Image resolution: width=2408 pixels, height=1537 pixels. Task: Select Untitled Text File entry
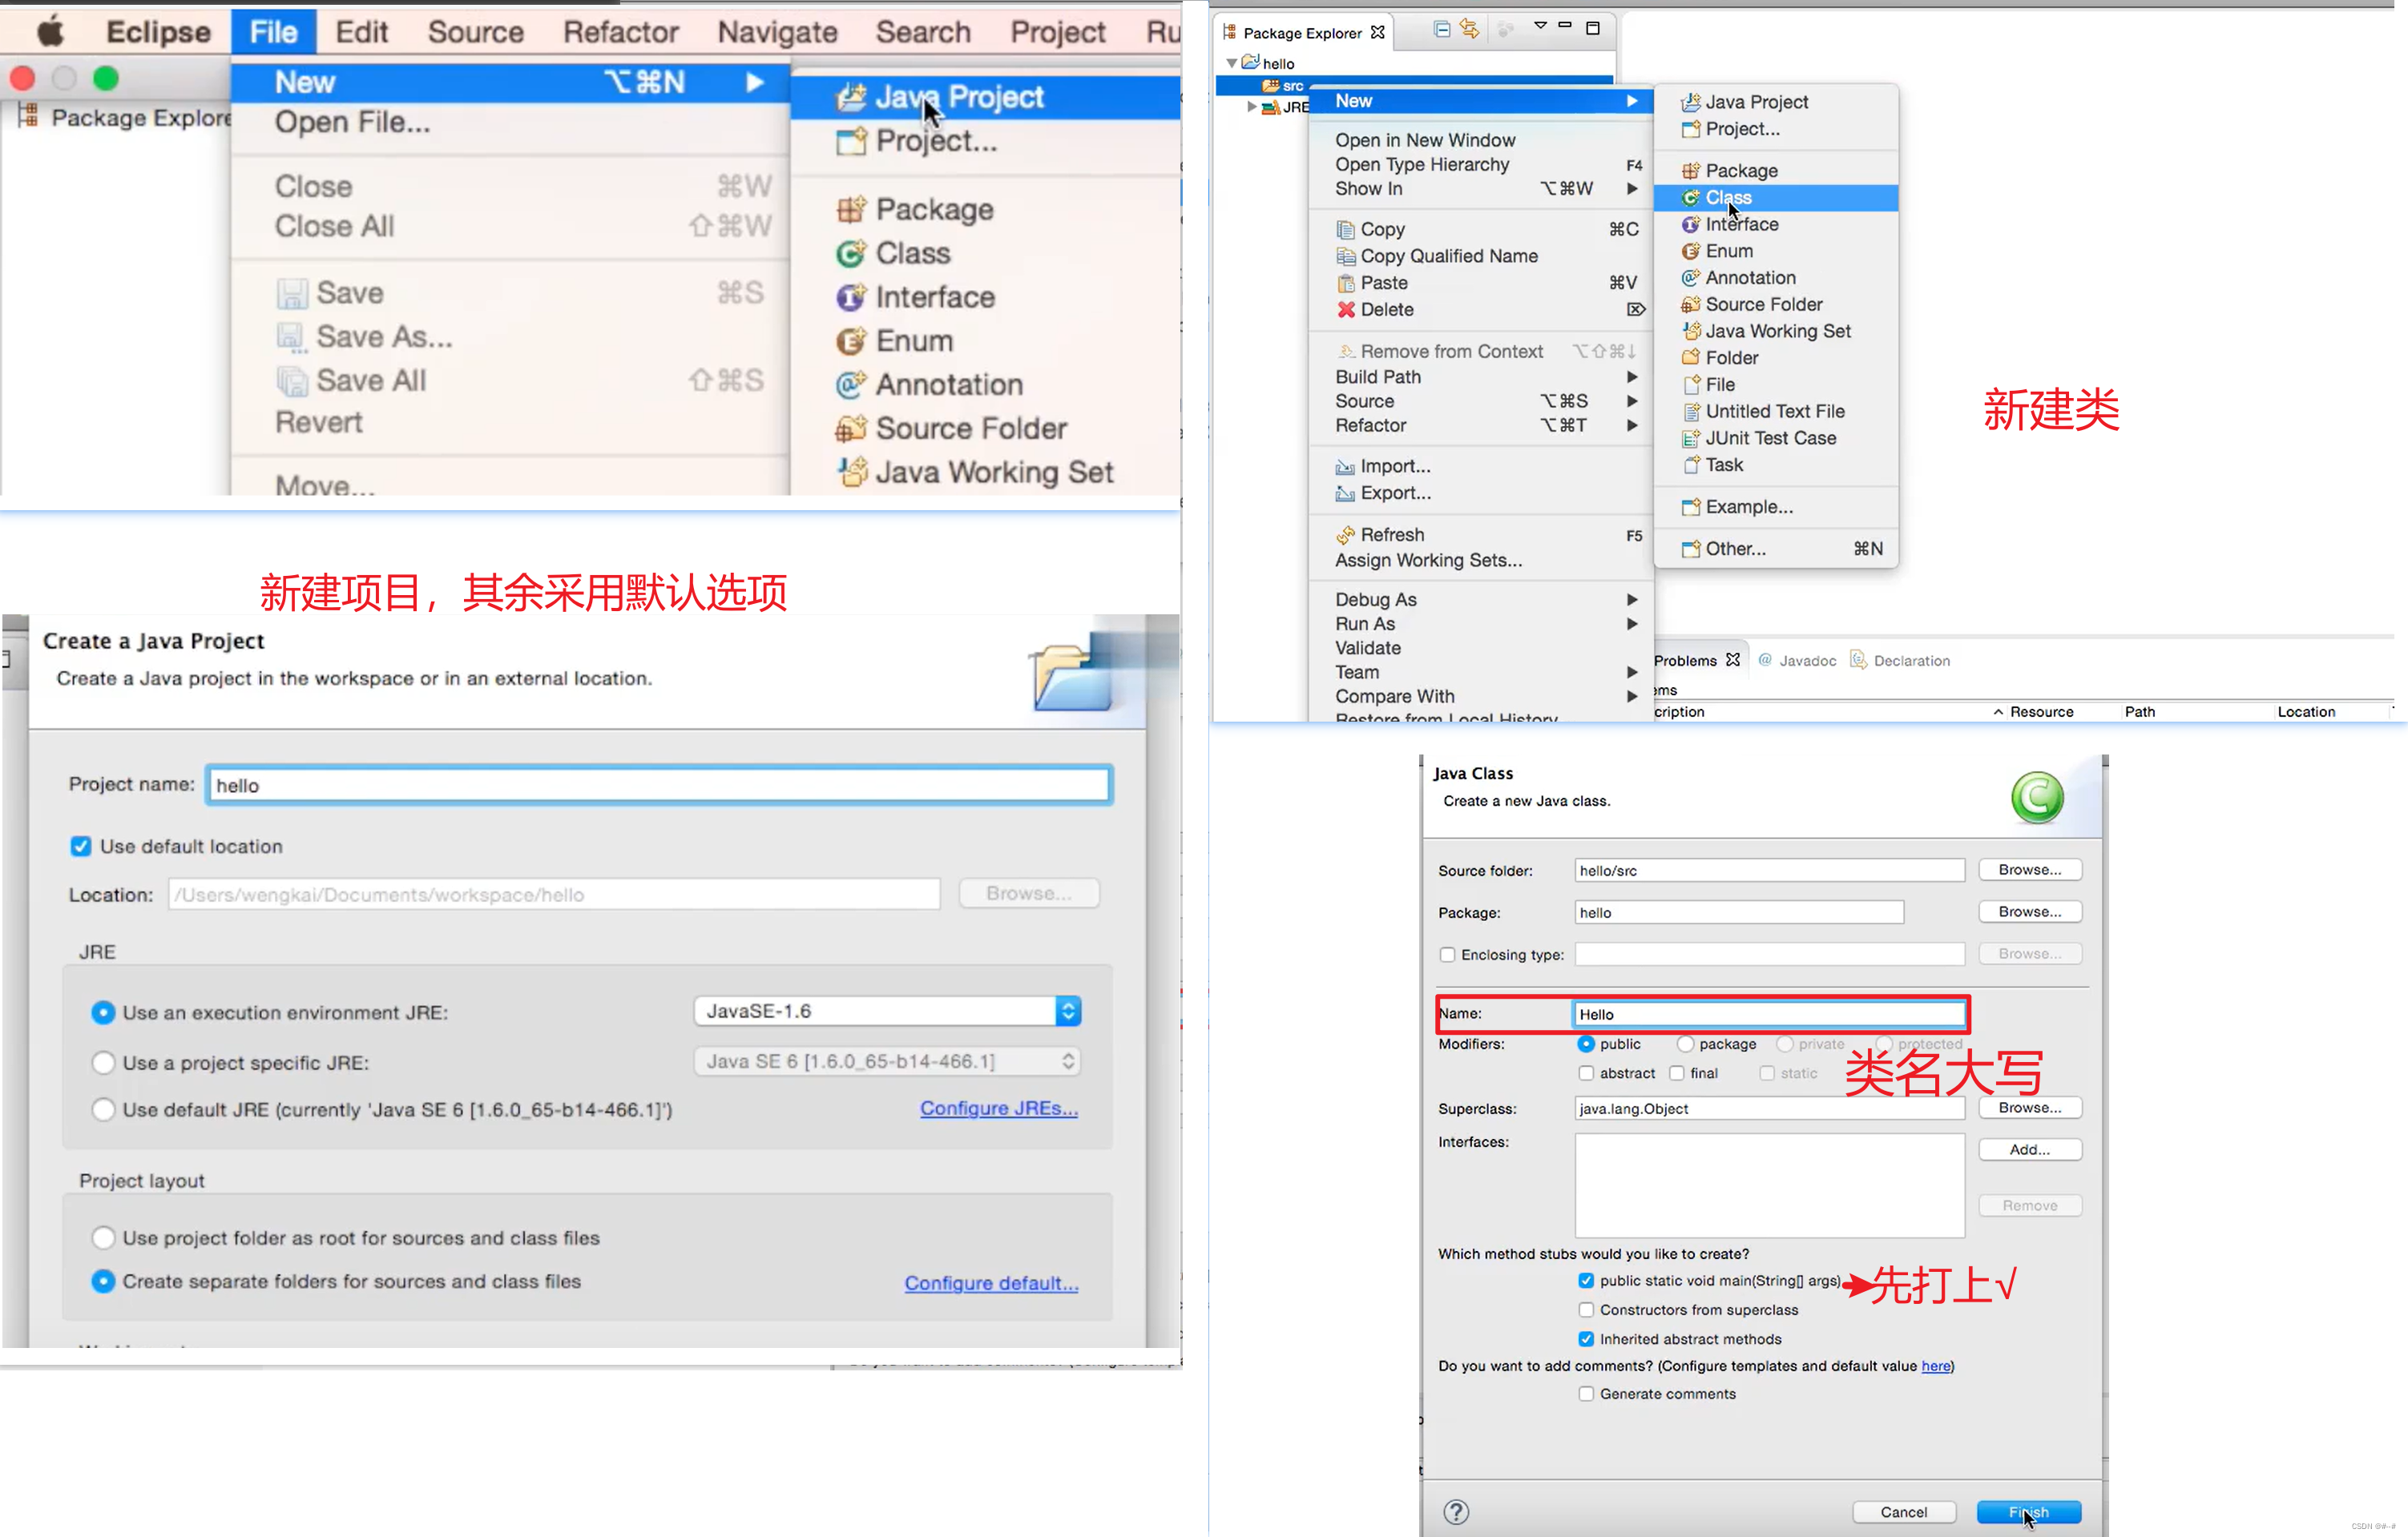click(x=1775, y=412)
